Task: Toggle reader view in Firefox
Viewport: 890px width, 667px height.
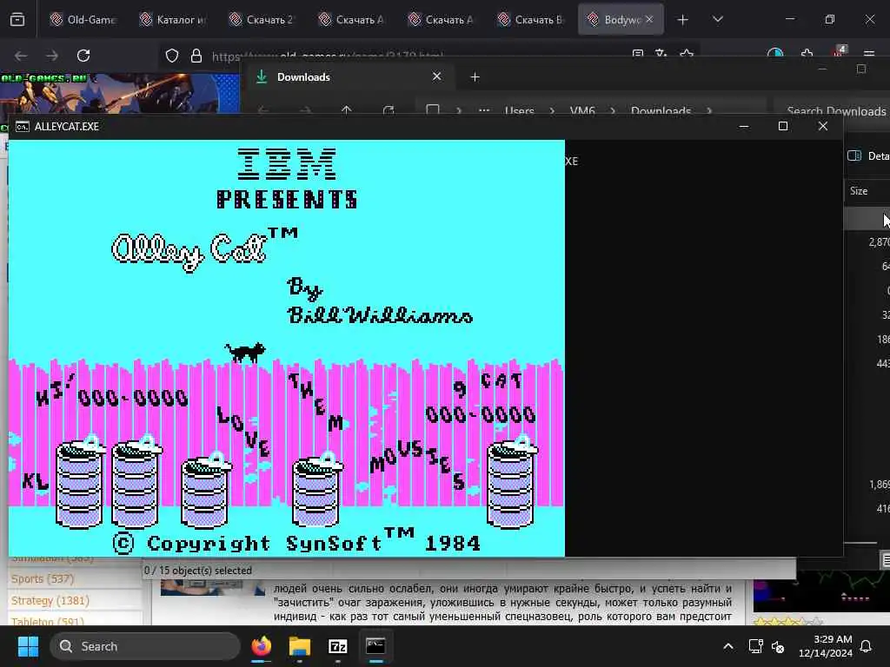Action: pyautogui.click(x=638, y=54)
